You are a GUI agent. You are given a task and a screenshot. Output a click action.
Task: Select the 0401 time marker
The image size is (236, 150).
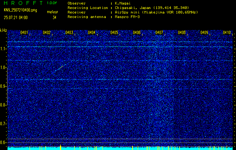point(24,33)
